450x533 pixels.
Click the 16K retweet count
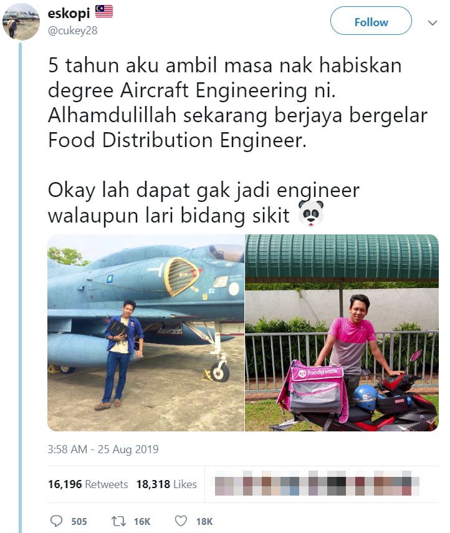(142, 521)
